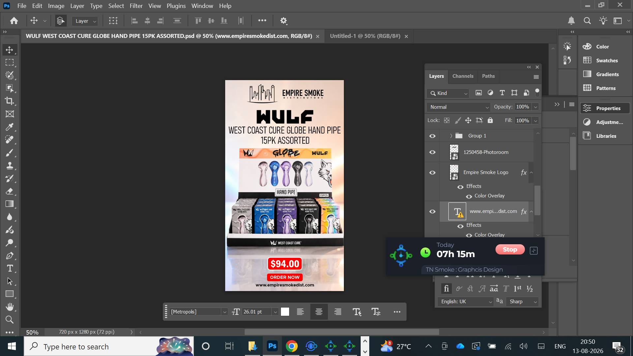Screen dimensions: 633x356
Task: Expand the Group 1 folder
Action: pyautogui.click(x=451, y=136)
